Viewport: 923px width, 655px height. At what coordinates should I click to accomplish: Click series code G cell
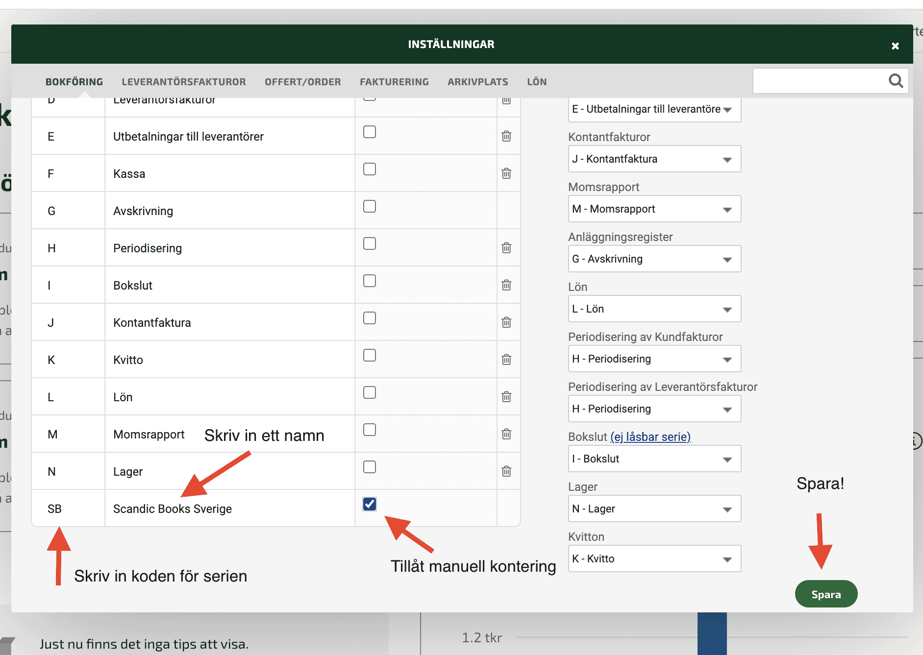68,211
